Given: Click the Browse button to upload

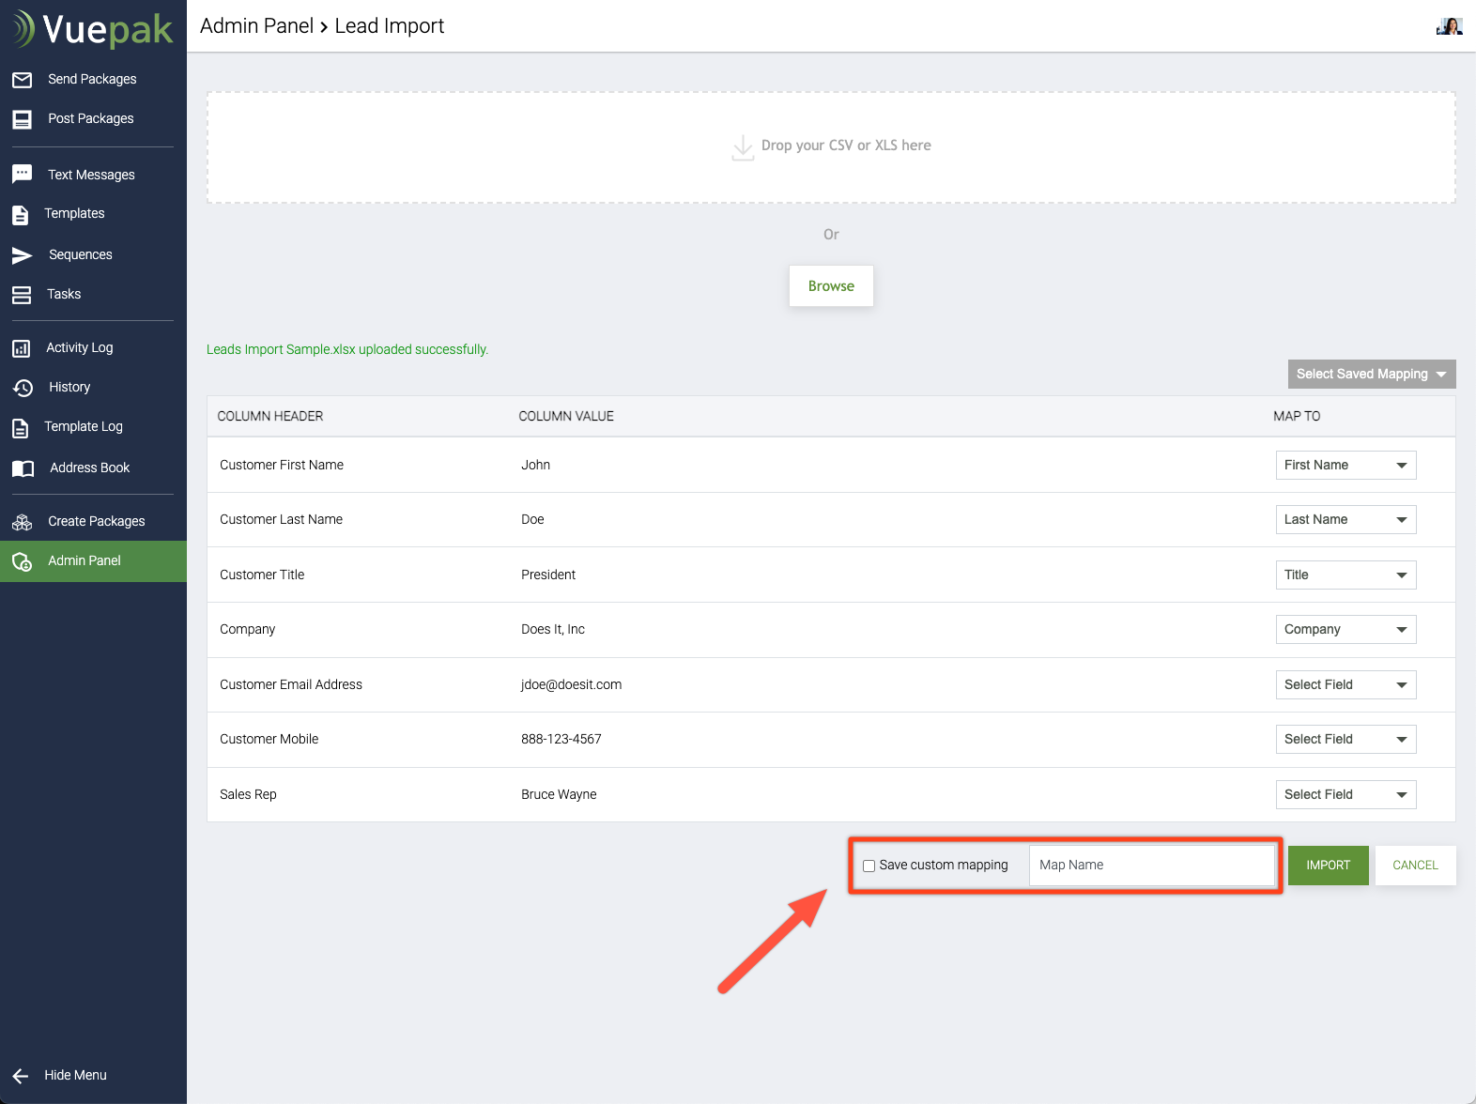Looking at the screenshot, I should pos(831,285).
